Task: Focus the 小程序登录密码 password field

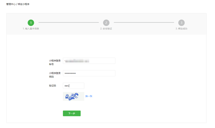Action: [89, 73]
